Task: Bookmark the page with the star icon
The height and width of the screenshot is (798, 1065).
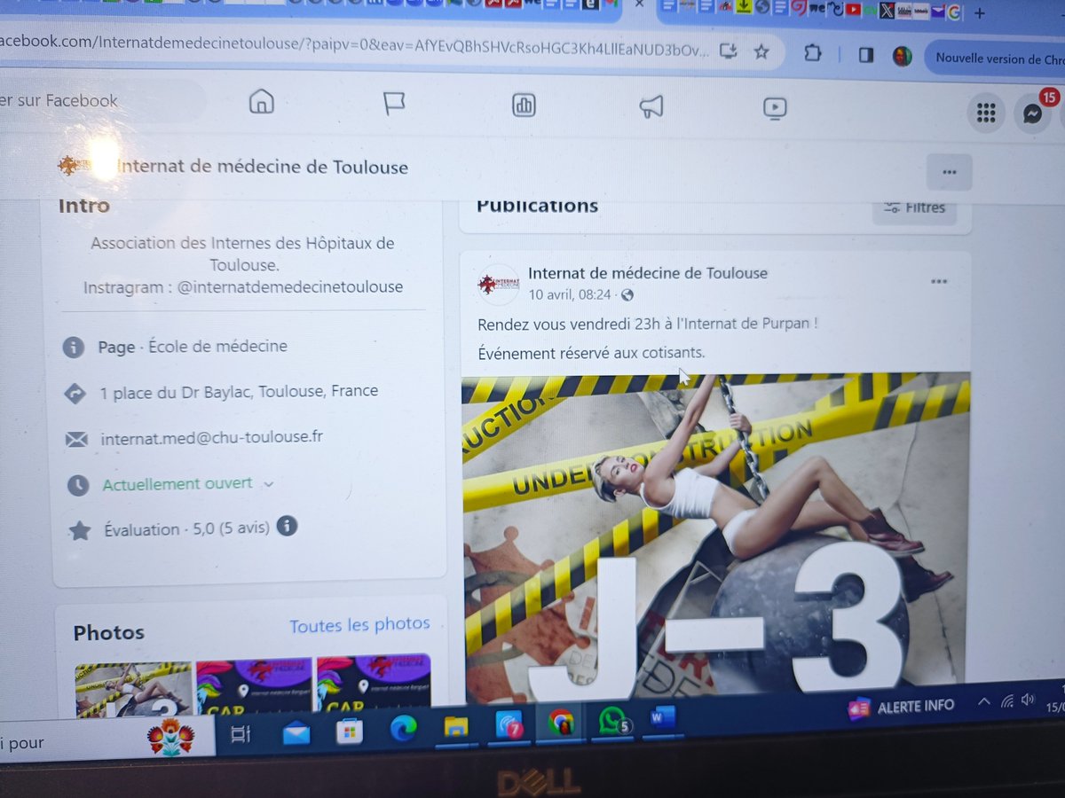Action: (x=761, y=53)
